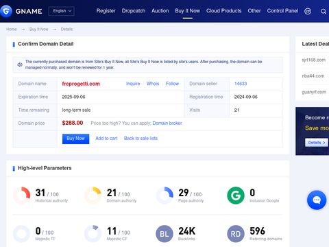
Task: Click registration date 2024-09-06
Action: click(x=246, y=97)
